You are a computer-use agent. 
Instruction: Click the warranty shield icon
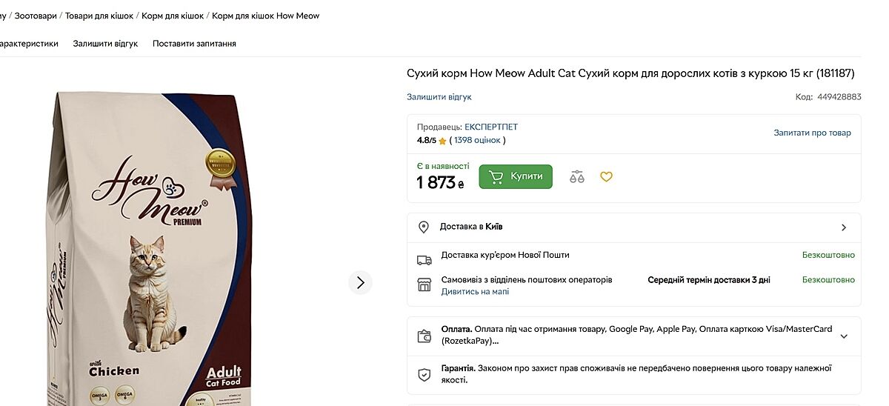click(x=424, y=373)
